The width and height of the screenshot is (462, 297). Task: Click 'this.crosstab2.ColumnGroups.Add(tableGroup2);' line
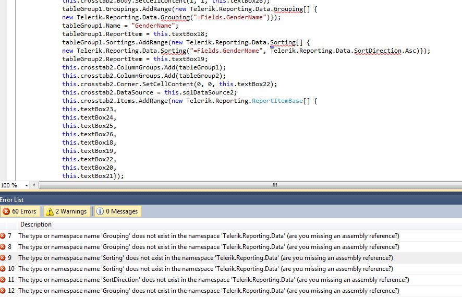(x=144, y=76)
